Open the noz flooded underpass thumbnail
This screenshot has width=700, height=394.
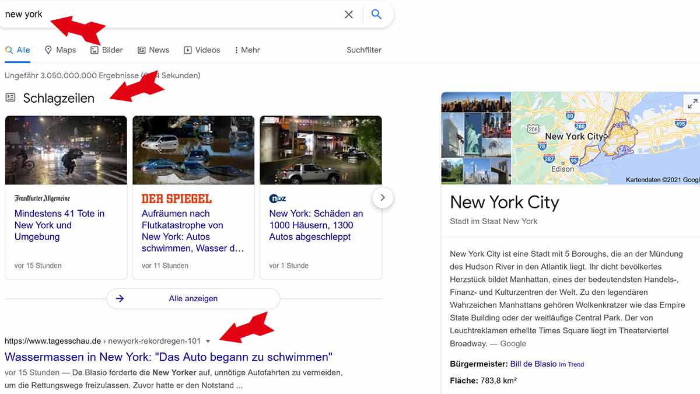click(321, 150)
